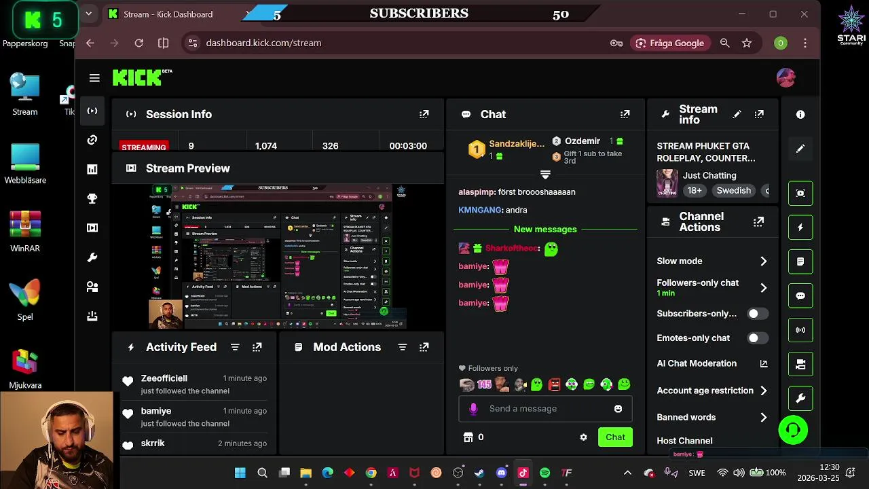Send message with the Chat button

(615, 437)
